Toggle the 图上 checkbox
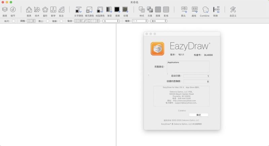Screen dimensions: 269x146 (47, 21)
